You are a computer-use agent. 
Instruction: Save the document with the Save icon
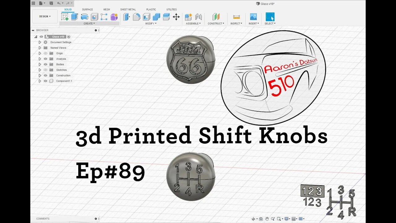coord(51,3)
